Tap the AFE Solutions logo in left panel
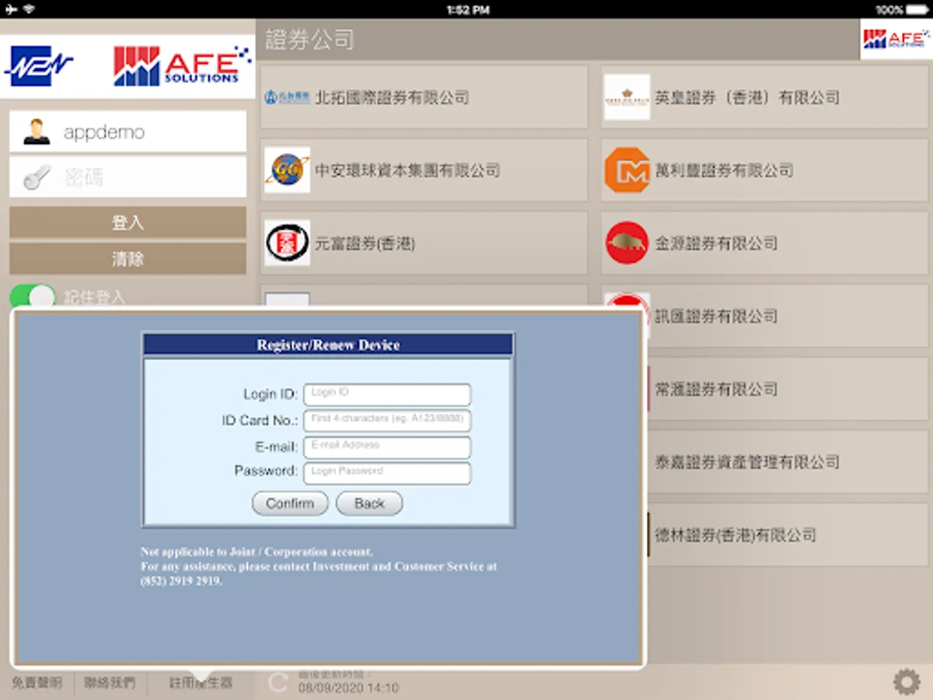 pyautogui.click(x=183, y=66)
